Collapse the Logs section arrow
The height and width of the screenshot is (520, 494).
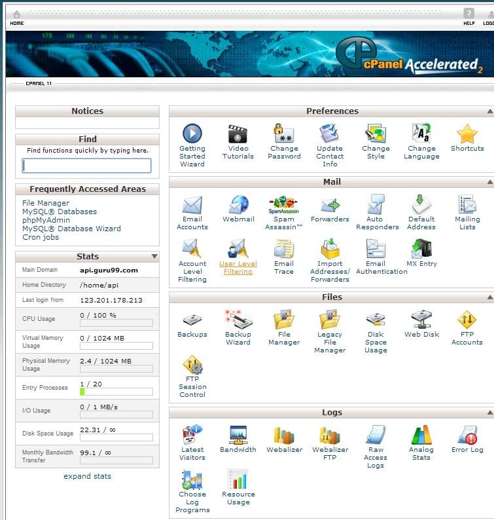(489, 413)
